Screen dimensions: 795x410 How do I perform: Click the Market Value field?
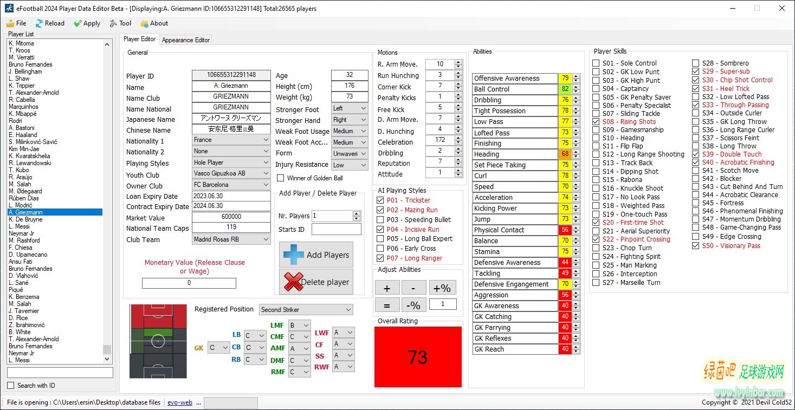click(231, 217)
